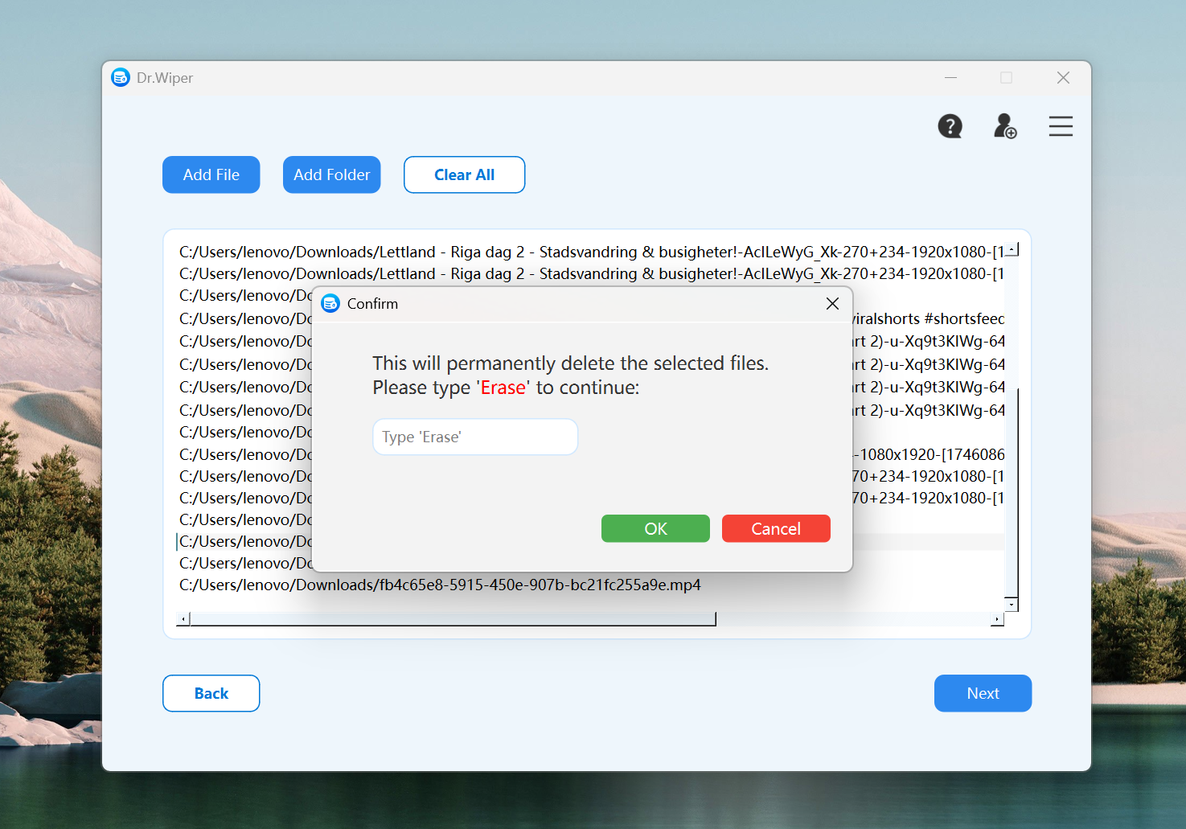Select the fb4c65e8 mp4 file entry

tap(440, 585)
